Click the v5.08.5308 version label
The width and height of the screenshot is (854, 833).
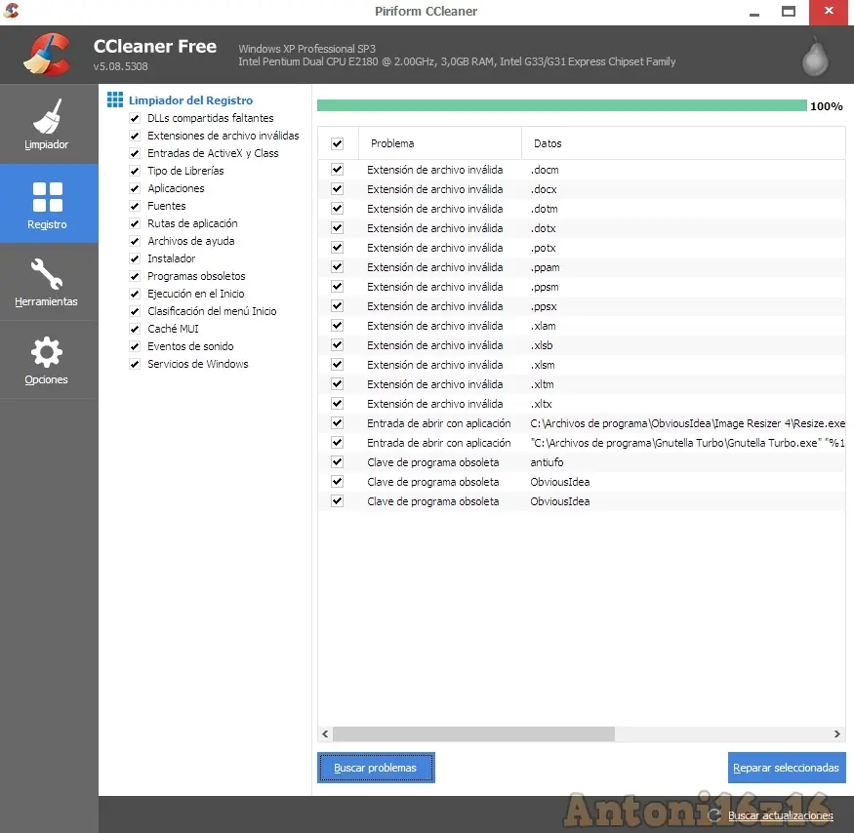point(120,66)
